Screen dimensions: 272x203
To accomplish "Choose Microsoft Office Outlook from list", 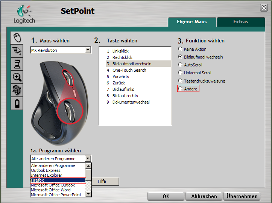I will 58,185.
